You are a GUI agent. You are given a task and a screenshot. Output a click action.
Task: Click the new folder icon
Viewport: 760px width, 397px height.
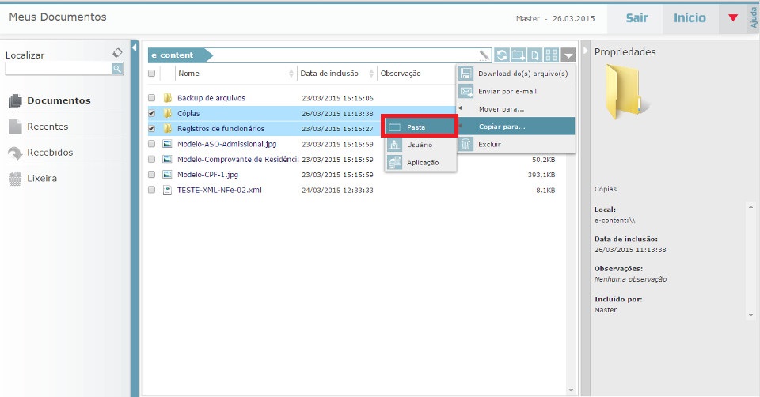(519, 55)
